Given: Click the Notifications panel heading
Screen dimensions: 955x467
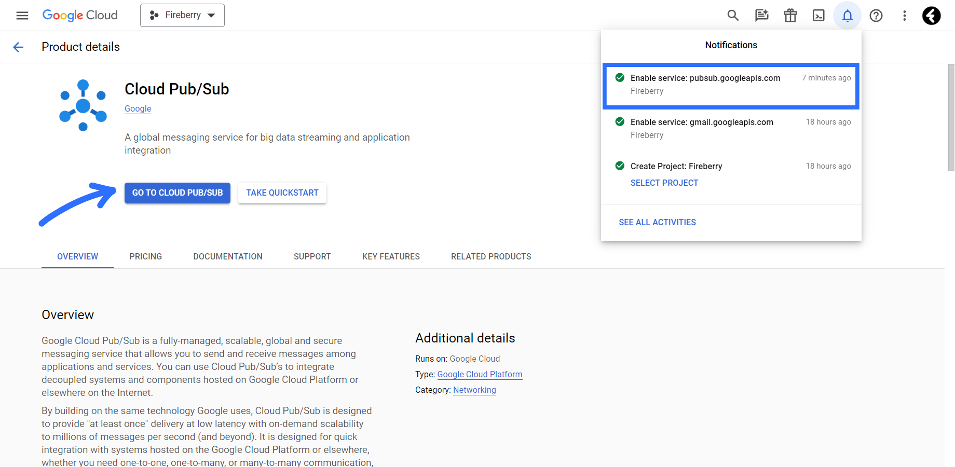Looking at the screenshot, I should 731,45.
